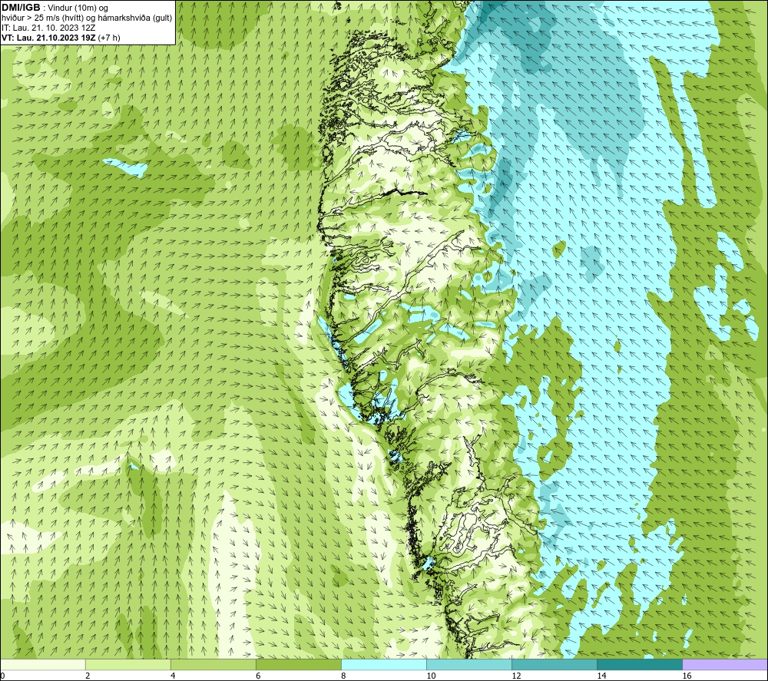Select the 4–6 m/s green color band
Screen dimensions: 768x681
click(x=213, y=664)
